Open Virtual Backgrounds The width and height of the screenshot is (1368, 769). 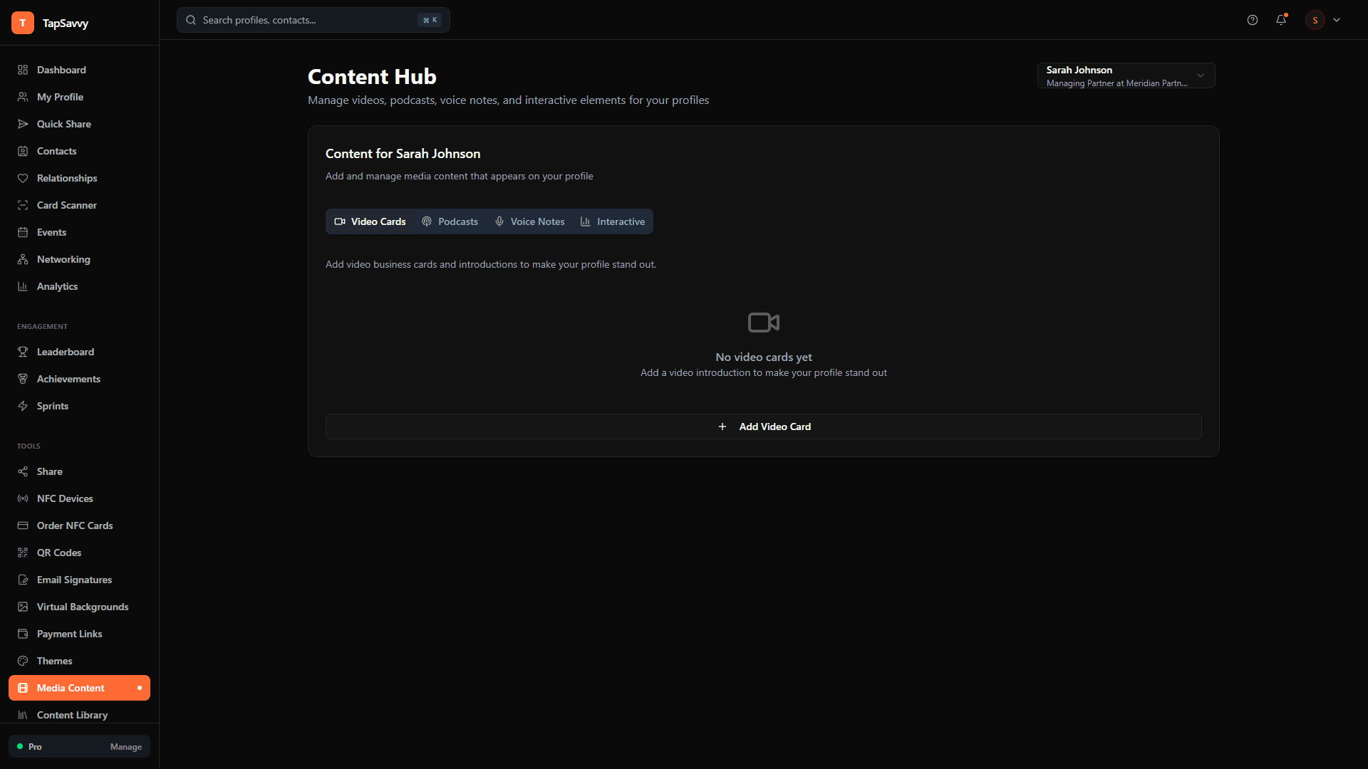82,607
